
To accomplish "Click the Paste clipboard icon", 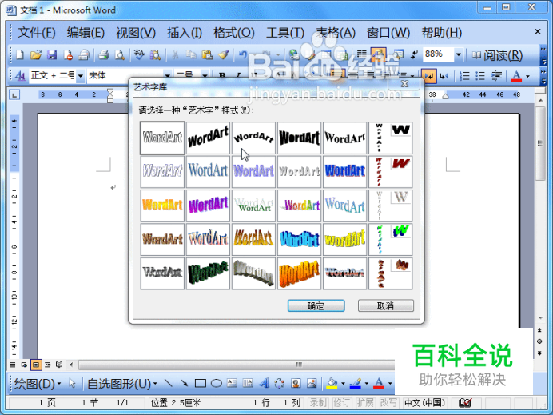I will click(x=207, y=54).
